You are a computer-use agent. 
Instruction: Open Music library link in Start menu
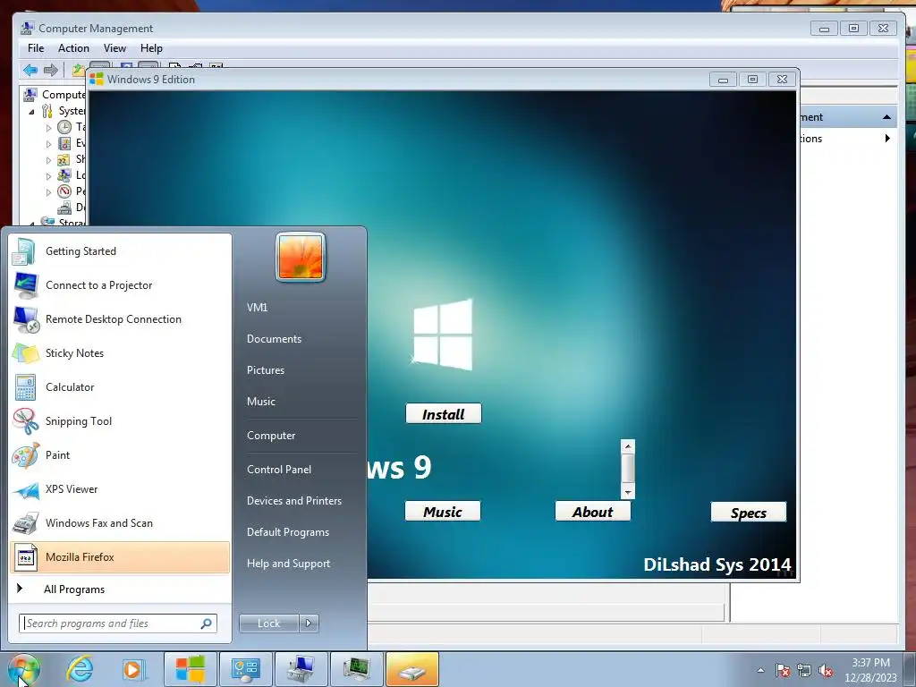pos(260,402)
